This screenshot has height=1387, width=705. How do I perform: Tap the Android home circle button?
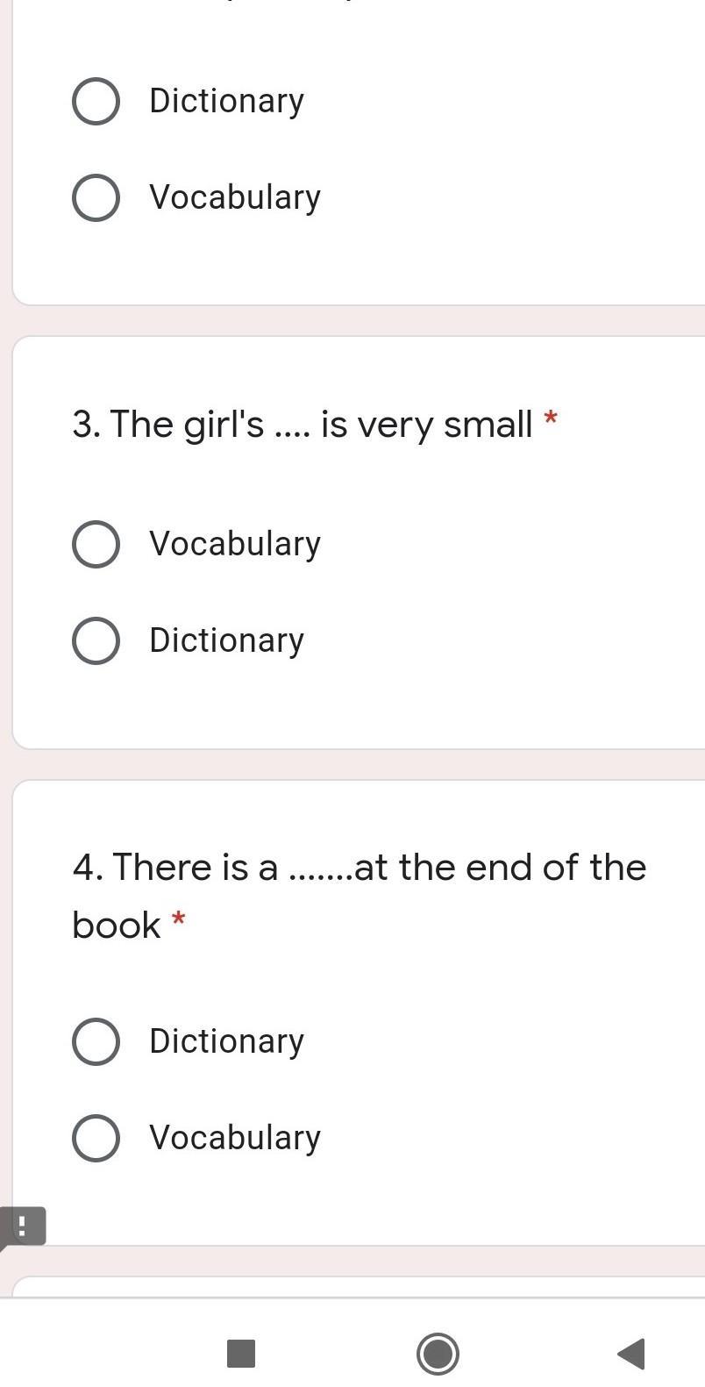[438, 1353]
